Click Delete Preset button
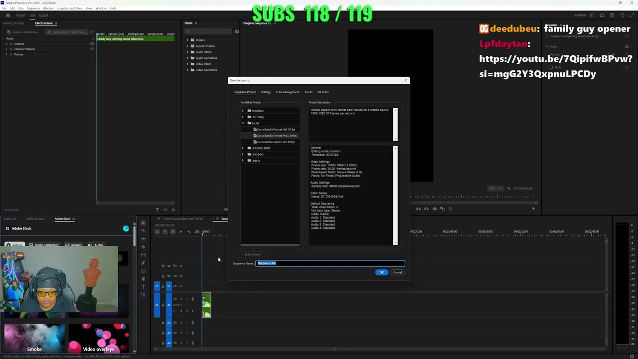This screenshot has width=638, height=359. (253, 254)
